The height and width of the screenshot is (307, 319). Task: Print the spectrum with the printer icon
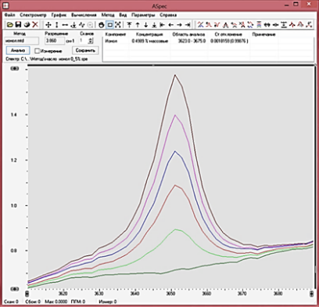pyautogui.click(x=27, y=25)
